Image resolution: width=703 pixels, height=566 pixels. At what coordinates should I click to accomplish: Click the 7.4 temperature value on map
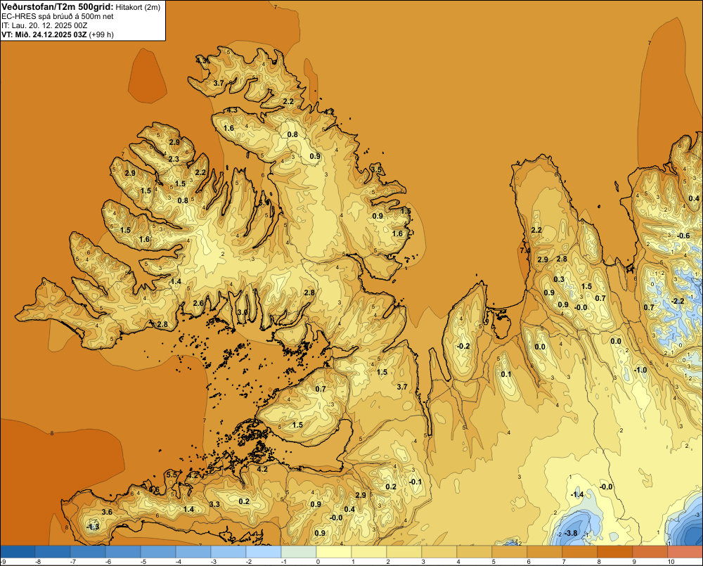pyautogui.click(x=525, y=251)
